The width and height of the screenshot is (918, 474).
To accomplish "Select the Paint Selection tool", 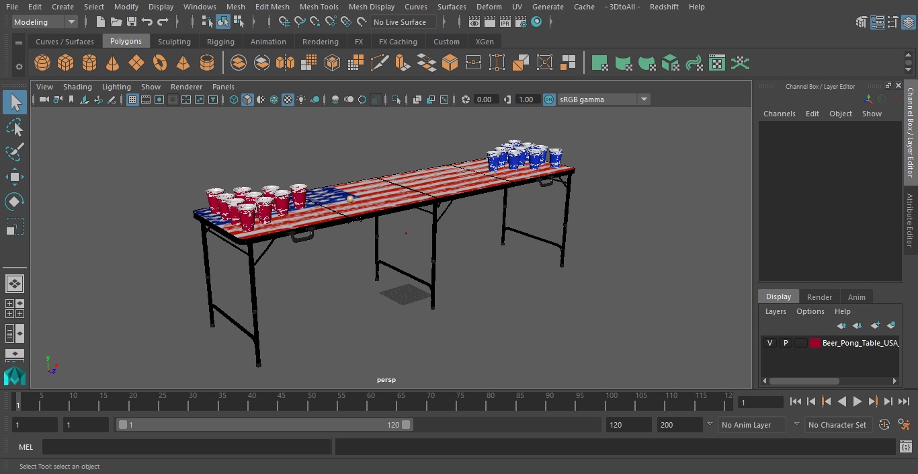I will click(15, 152).
